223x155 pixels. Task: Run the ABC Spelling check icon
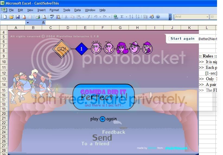pos(52,17)
